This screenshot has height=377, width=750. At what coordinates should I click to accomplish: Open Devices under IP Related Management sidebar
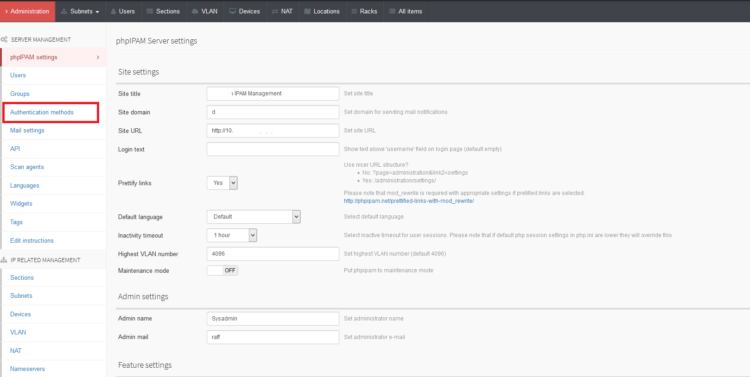54,314
